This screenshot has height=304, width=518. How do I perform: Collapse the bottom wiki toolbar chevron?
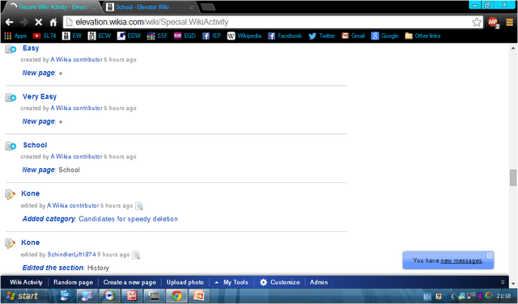(503, 282)
